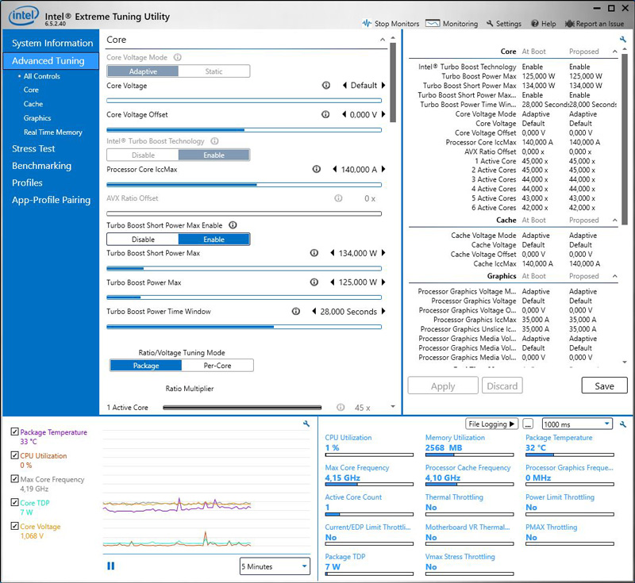
Task: Click the Apply button
Action: point(443,386)
